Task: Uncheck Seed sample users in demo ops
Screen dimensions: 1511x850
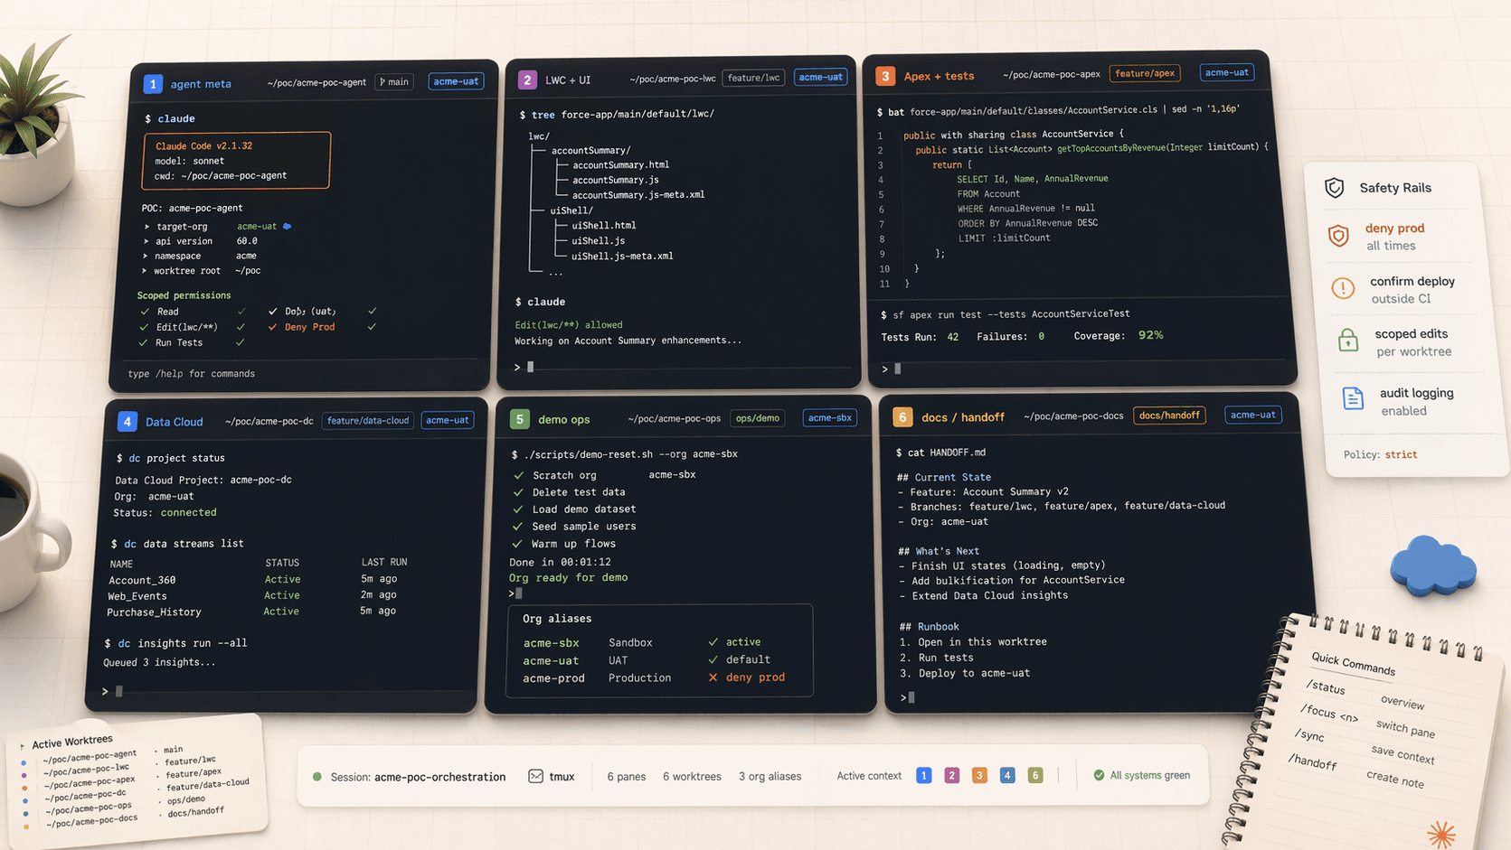Action: 518,526
